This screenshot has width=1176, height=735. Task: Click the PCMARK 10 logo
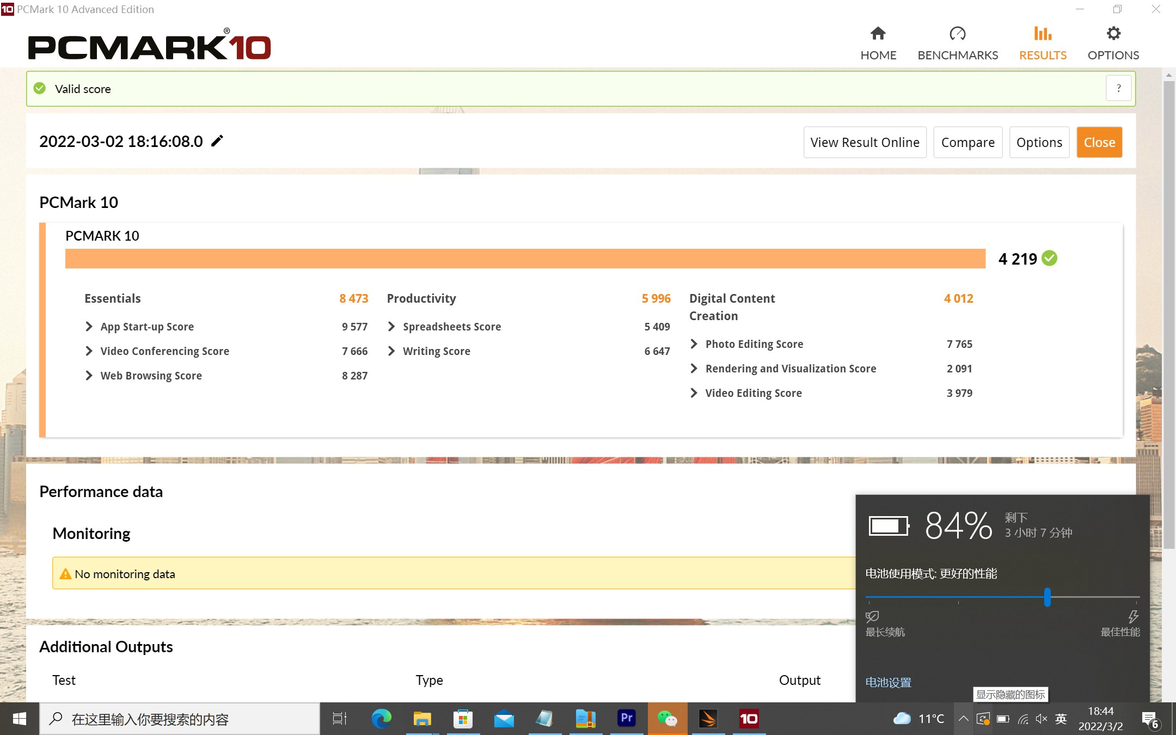(x=149, y=45)
